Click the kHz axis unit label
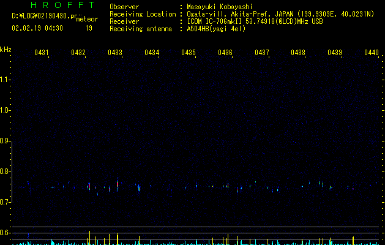This screenshot has width=385, height=245. pos(6,50)
